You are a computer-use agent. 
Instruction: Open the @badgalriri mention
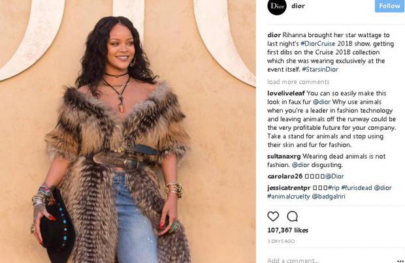pyautogui.click(x=329, y=196)
